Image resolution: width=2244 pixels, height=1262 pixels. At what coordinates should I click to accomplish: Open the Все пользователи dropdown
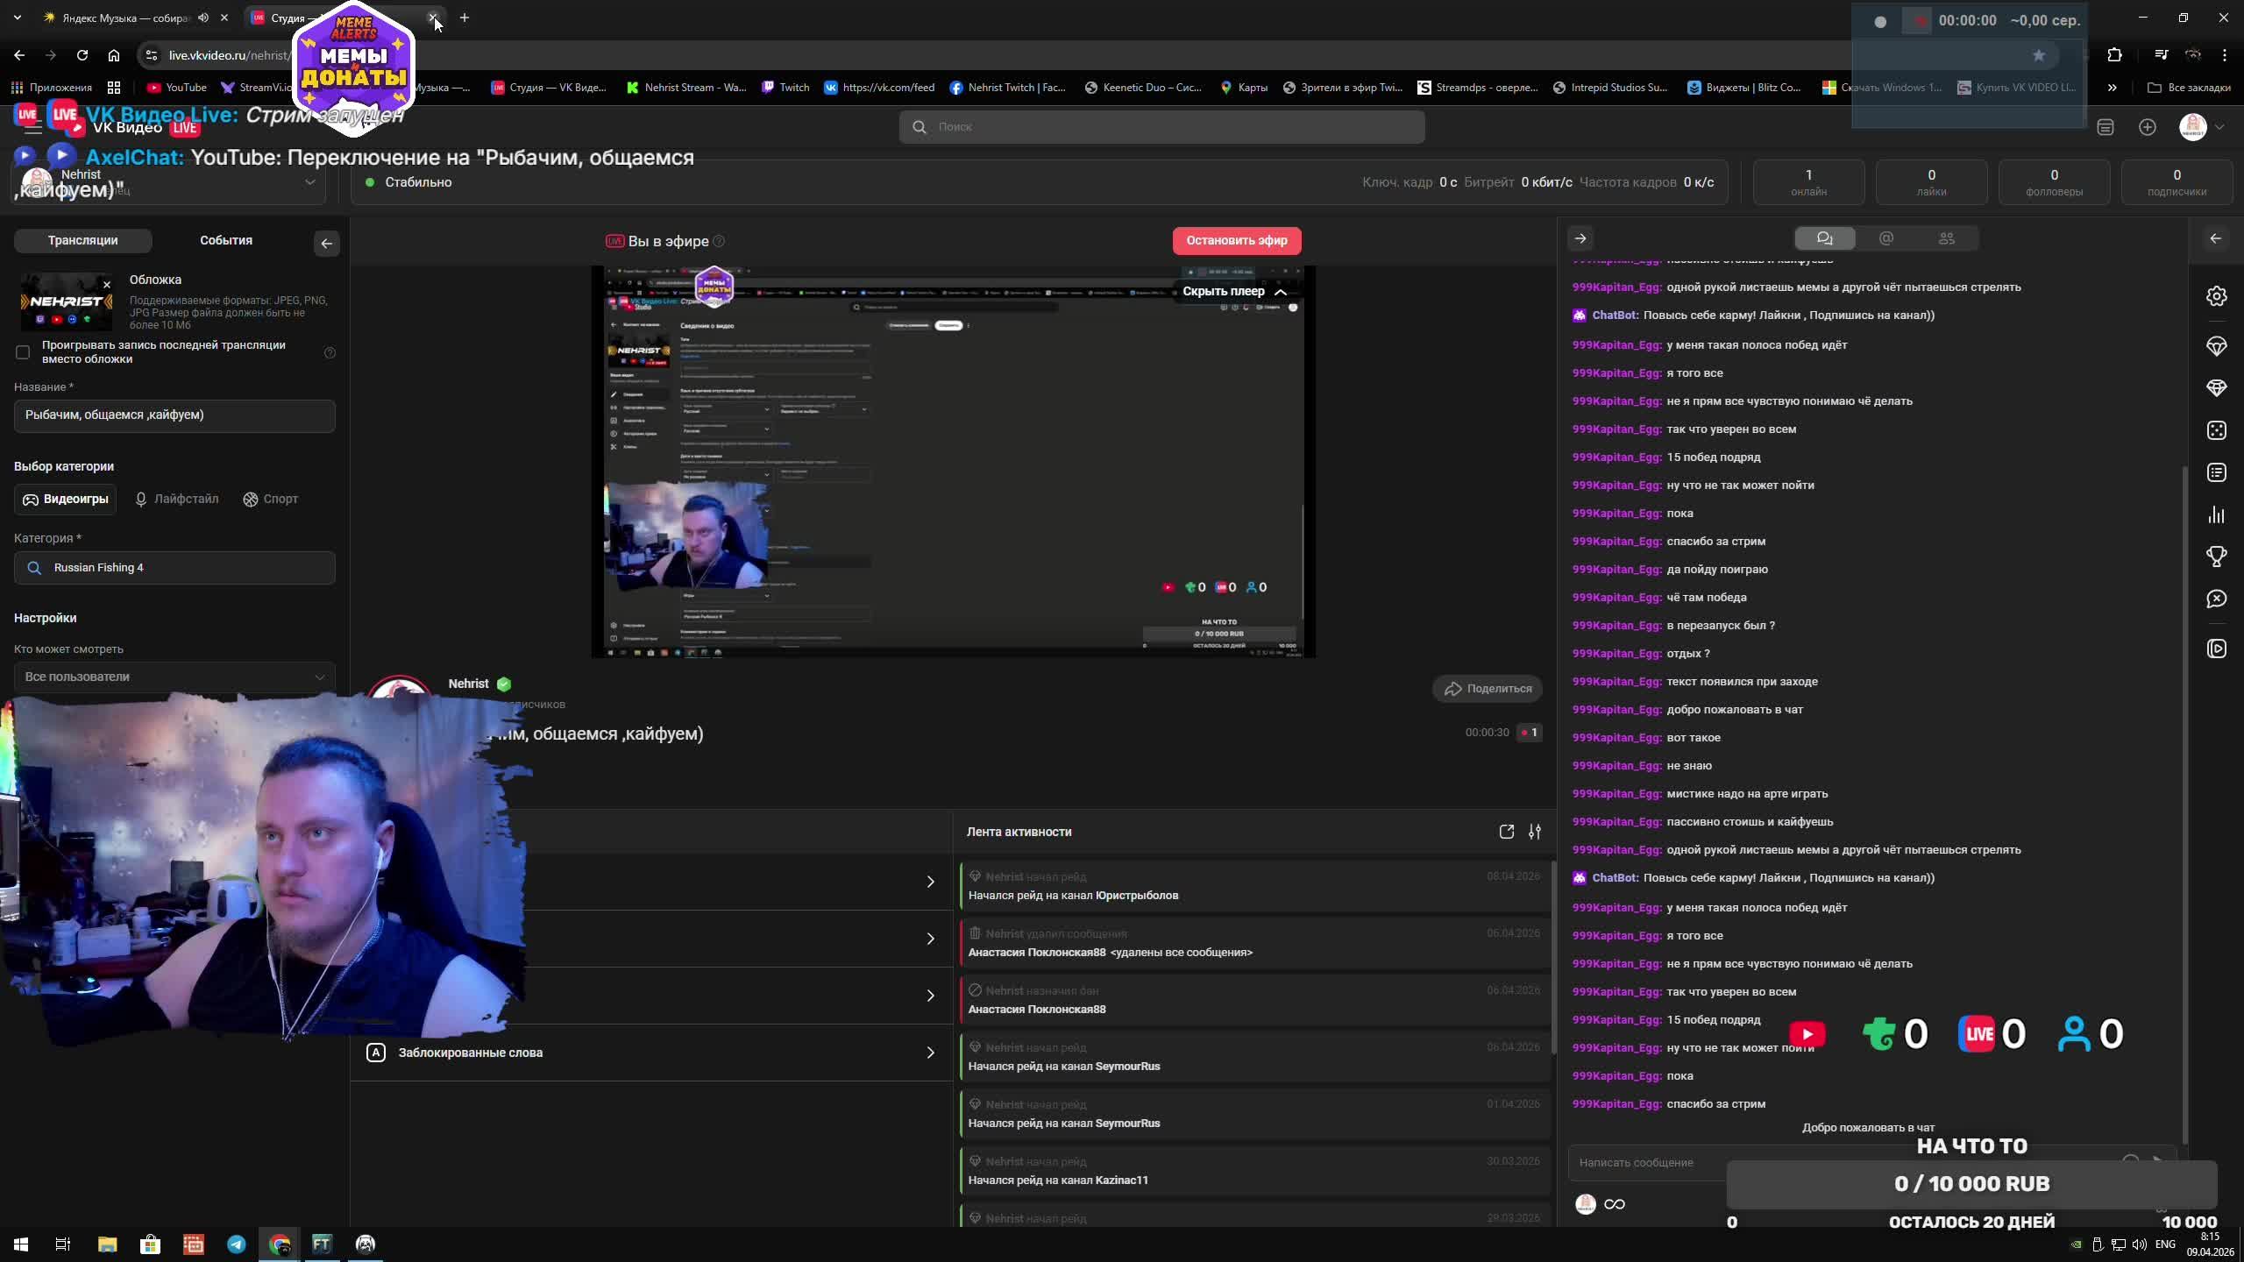(174, 677)
